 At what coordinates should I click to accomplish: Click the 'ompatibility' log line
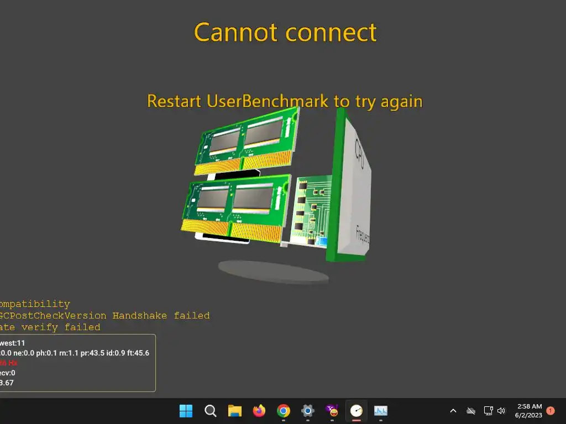coord(35,304)
